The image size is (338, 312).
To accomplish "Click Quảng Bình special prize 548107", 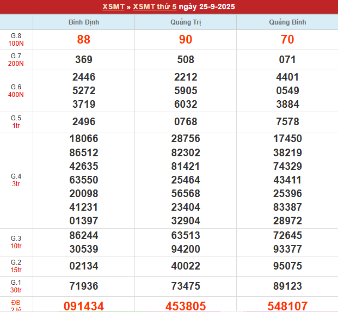I will pyautogui.click(x=287, y=306).
